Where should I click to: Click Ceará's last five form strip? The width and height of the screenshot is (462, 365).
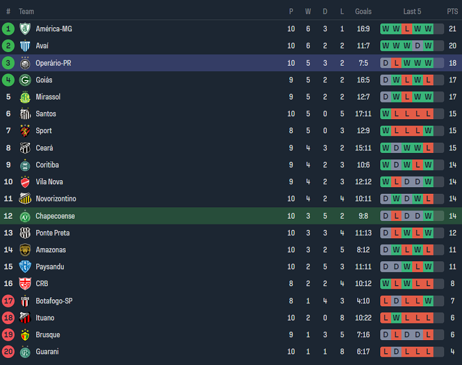[407, 148]
